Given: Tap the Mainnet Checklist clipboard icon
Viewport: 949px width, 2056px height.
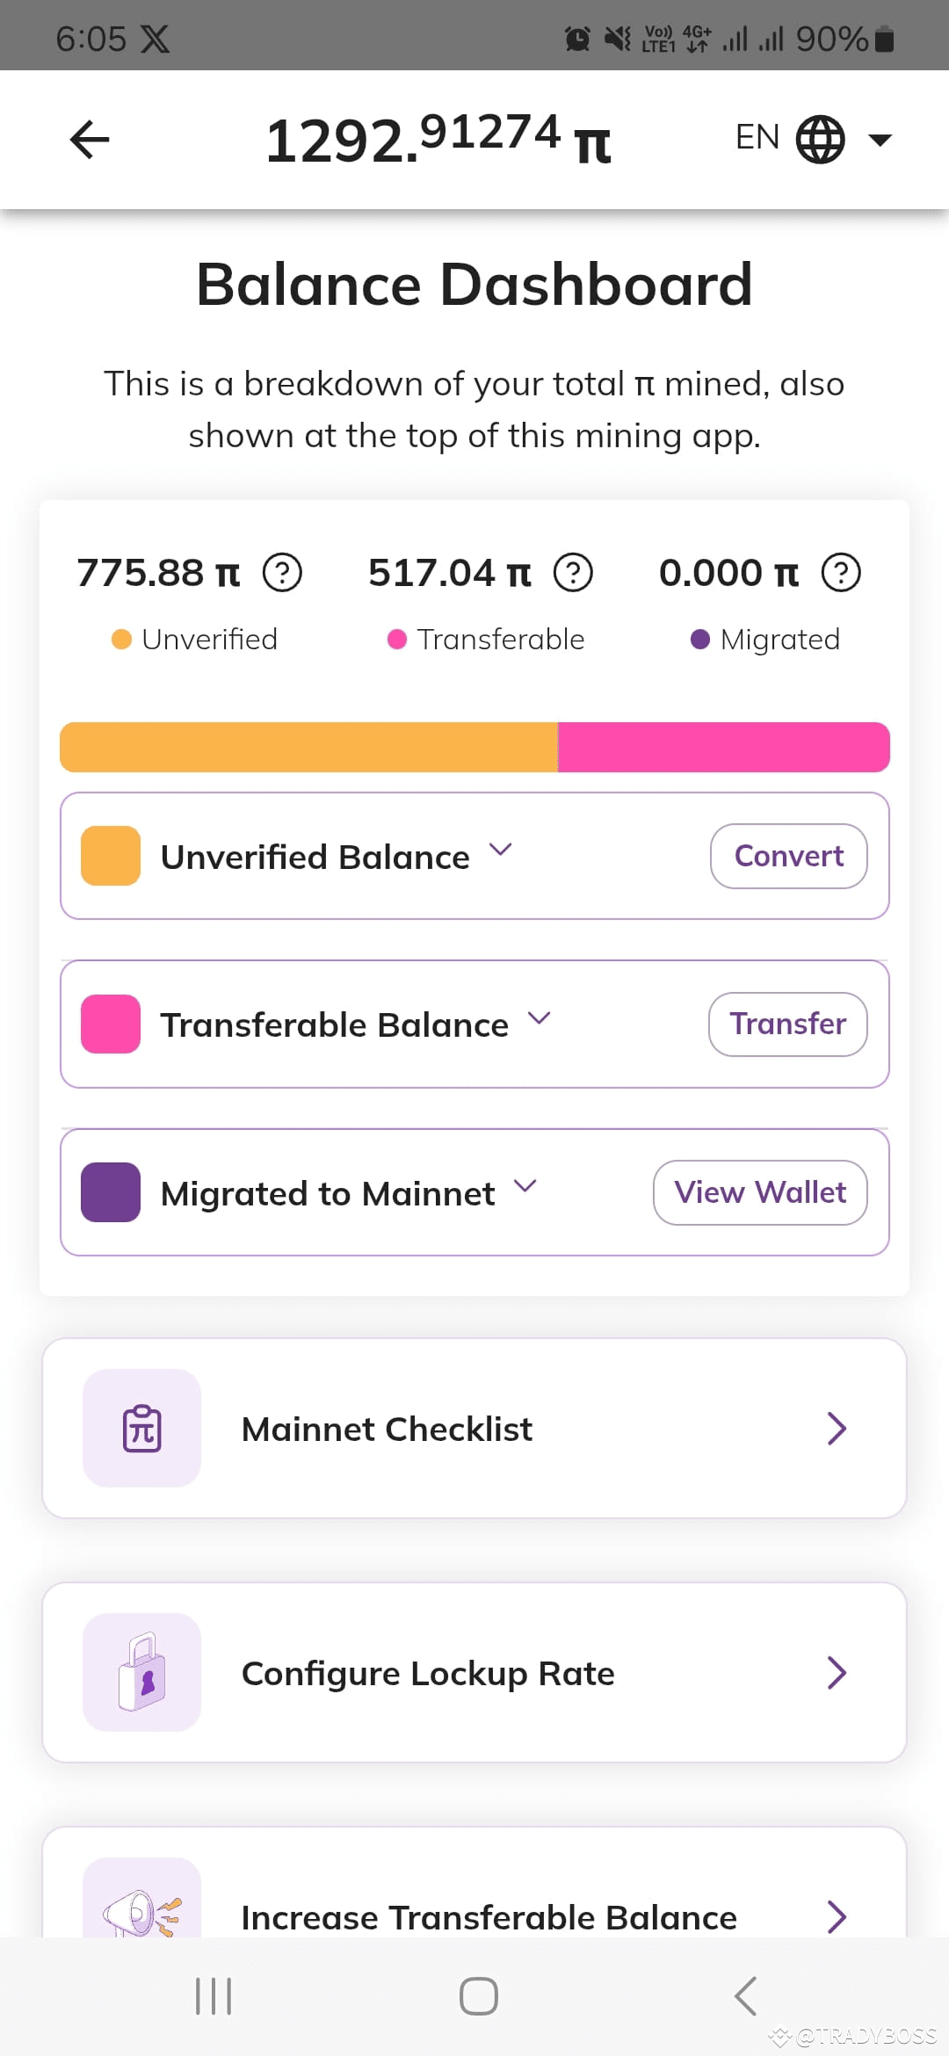Looking at the screenshot, I should click(x=141, y=1429).
